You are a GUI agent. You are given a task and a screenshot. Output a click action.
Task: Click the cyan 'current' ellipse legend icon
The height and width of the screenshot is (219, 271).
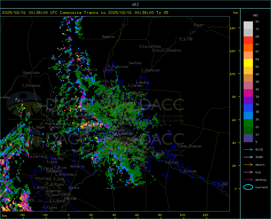coord(248,187)
